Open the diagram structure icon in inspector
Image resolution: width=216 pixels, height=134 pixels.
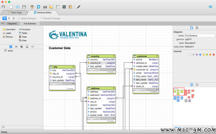tap(197, 28)
